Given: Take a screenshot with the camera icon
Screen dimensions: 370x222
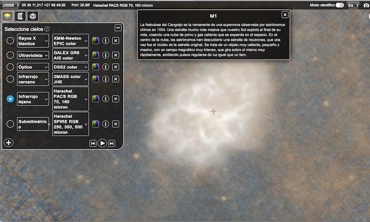Looking at the screenshot, I should pyautogui.click(x=366, y=5).
